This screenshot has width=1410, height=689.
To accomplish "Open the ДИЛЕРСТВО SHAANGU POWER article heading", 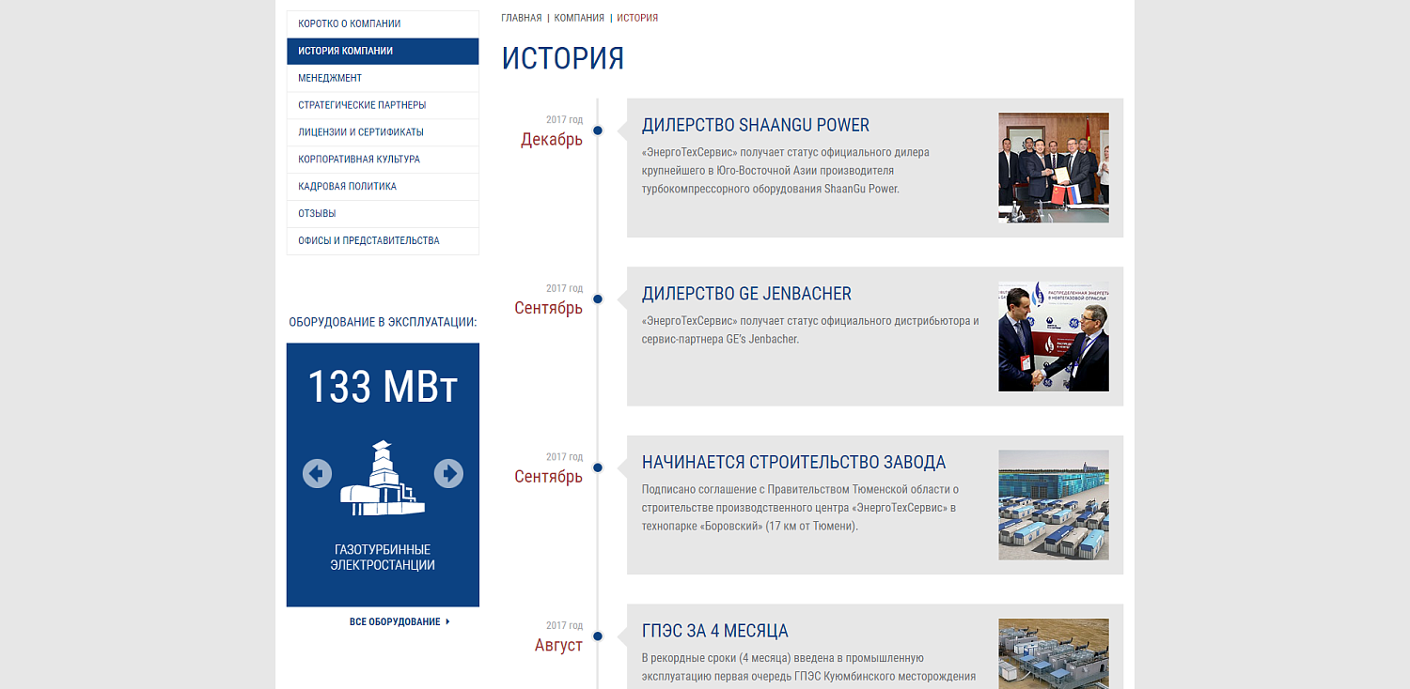I will (x=756, y=125).
